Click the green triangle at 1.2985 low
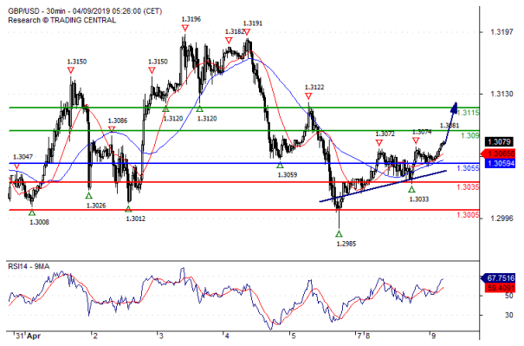 pyautogui.click(x=340, y=233)
